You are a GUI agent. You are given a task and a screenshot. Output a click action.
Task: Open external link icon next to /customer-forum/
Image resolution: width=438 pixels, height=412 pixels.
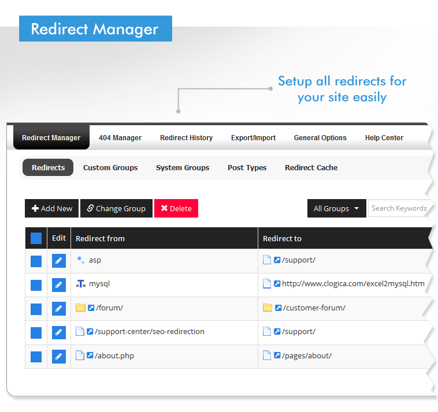[x=278, y=308]
